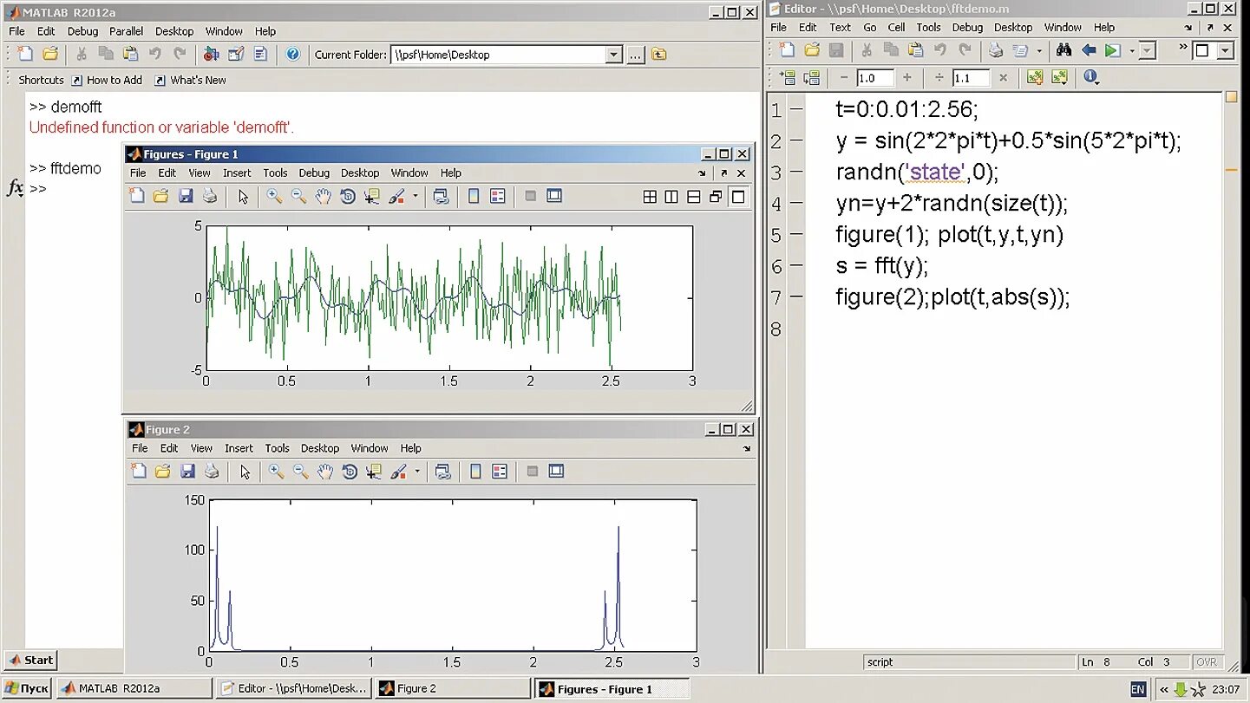This screenshot has height=703, width=1250.
Task: Insert legend in Figure 2
Action: (500, 472)
